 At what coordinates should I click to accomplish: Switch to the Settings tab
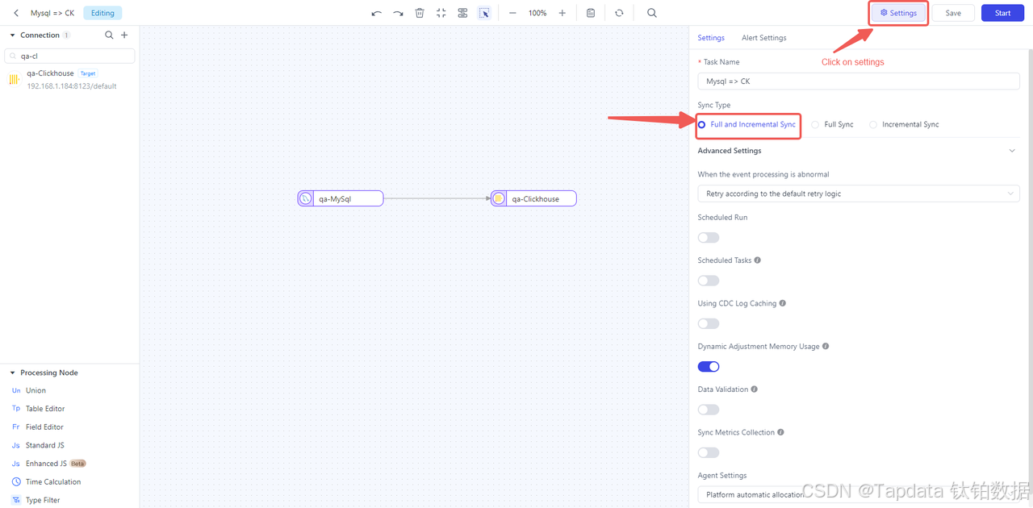click(711, 38)
